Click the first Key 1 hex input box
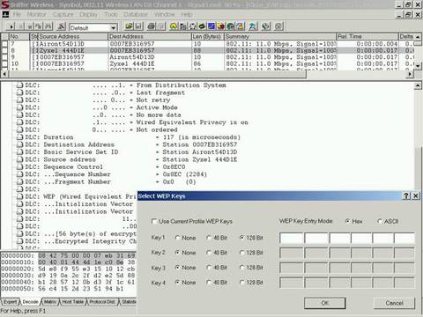The height and width of the screenshot is (317, 423). pos(291,238)
